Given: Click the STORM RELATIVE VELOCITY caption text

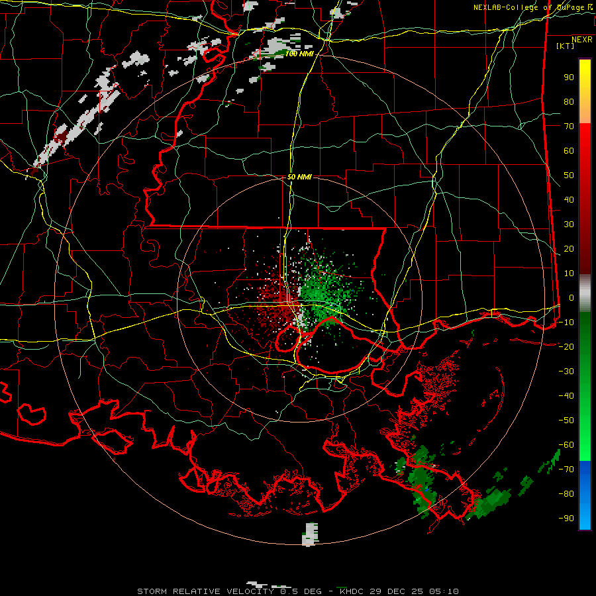Looking at the screenshot, I should pos(207,591).
